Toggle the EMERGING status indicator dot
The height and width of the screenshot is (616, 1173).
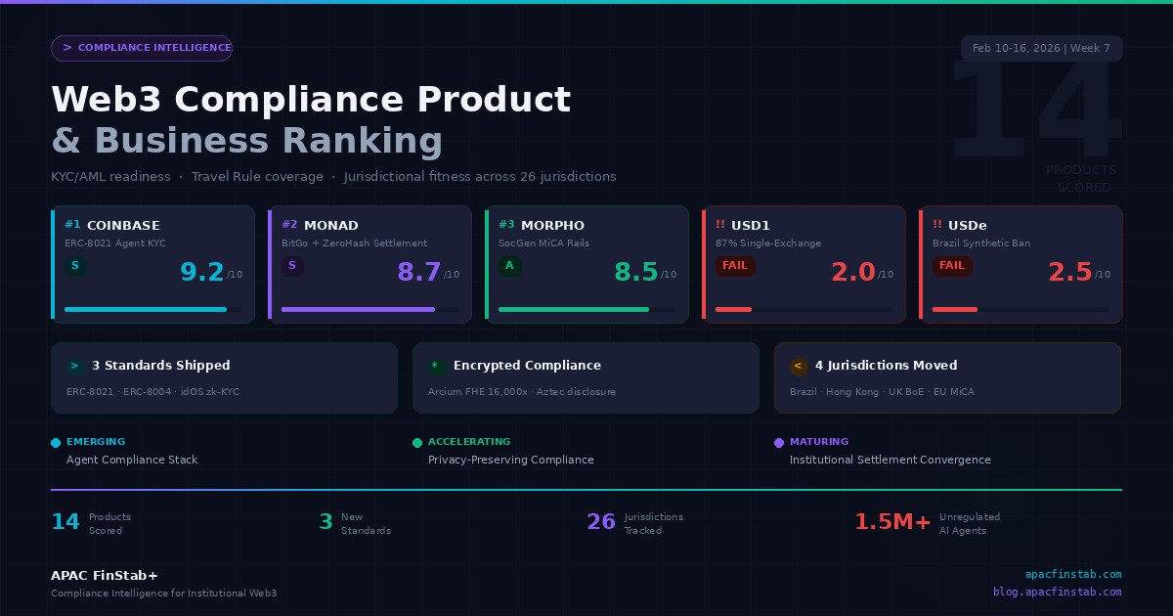pyautogui.click(x=56, y=442)
